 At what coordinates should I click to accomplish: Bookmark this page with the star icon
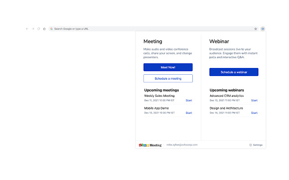(x=256, y=29)
